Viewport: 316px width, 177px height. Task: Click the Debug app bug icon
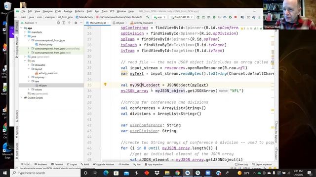coord(214,17)
